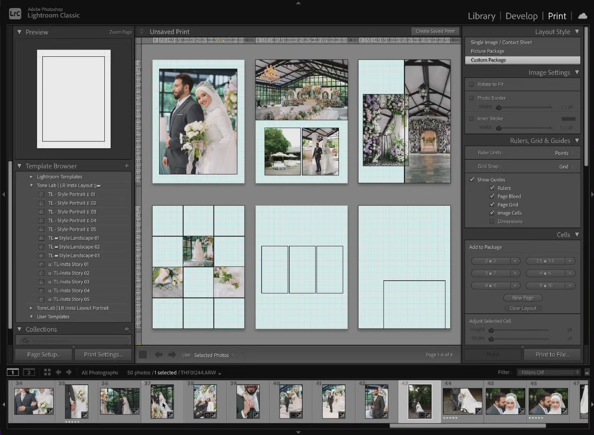Go to next page with right arrow

(172, 354)
